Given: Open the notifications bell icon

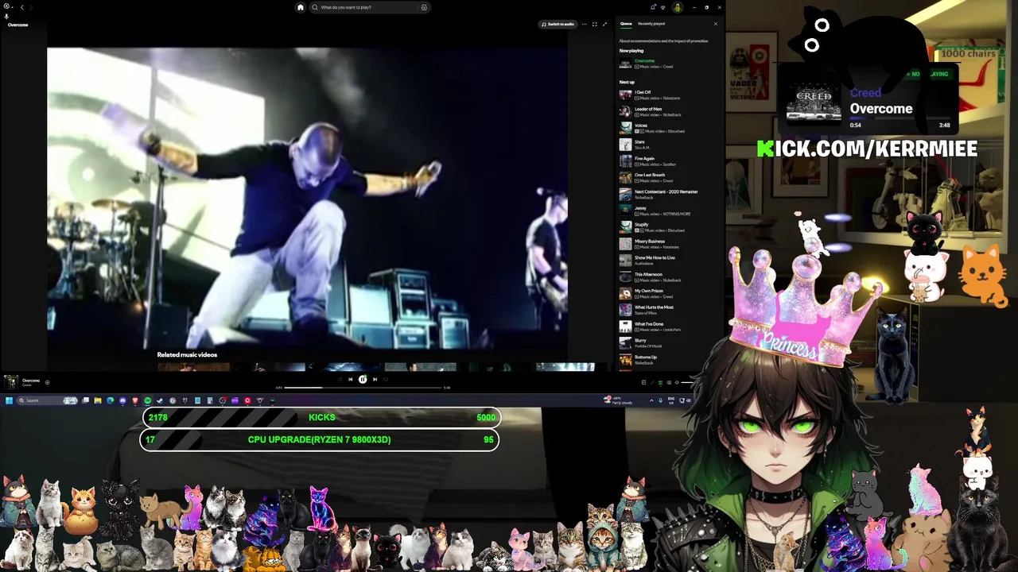Looking at the screenshot, I should pos(653,7).
